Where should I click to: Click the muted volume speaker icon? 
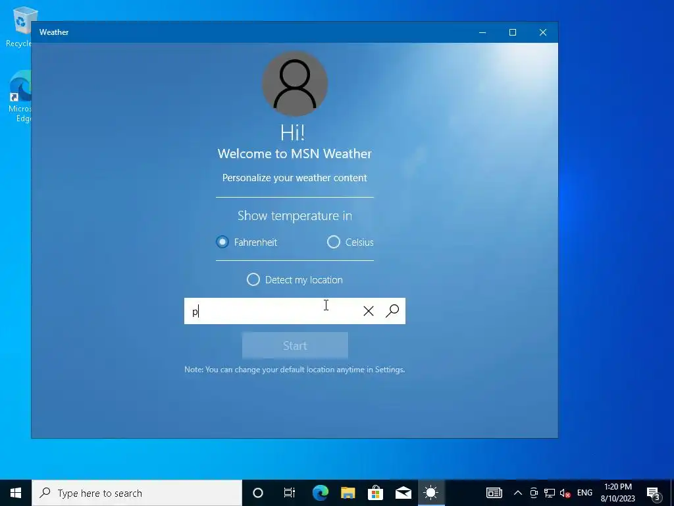[x=565, y=493]
